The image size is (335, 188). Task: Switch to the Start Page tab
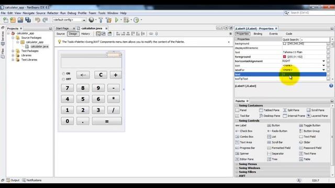click(x=62, y=28)
